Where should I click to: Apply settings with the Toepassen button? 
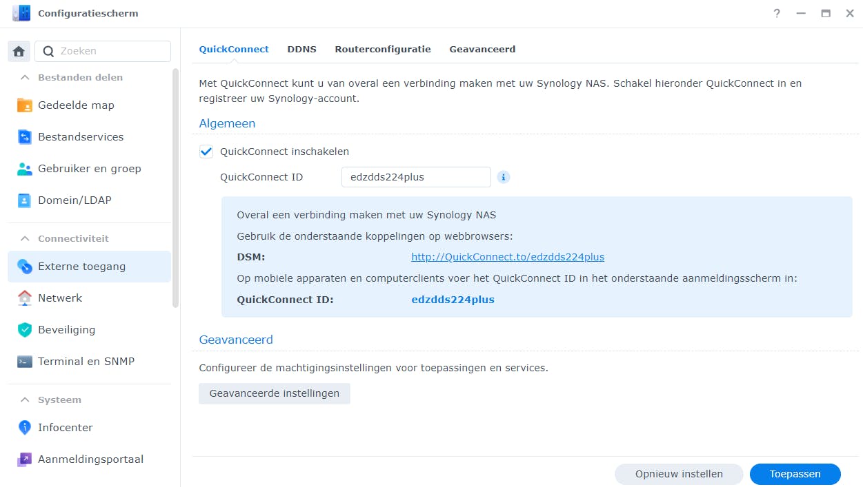coord(795,474)
